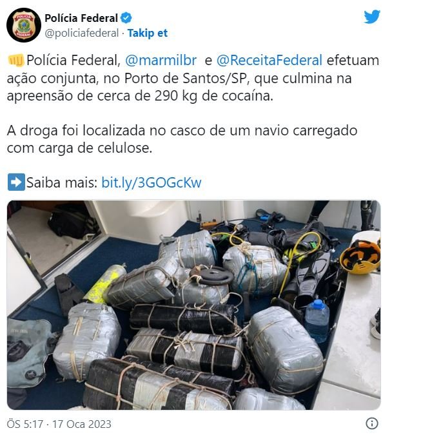Image resolution: width=432 pixels, height=435 pixels.
Task: Click the Saiba mais text
Action: 62,182
